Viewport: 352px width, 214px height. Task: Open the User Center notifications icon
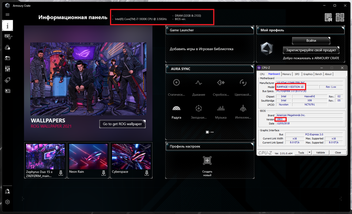click(x=7, y=191)
